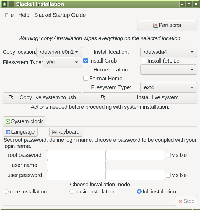200x210 pixels.
Task: Click the green installer icon in title bar
Action: tap(4, 4)
